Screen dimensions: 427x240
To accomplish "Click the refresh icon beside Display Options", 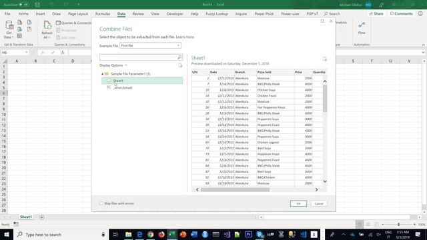I will pos(180,65).
